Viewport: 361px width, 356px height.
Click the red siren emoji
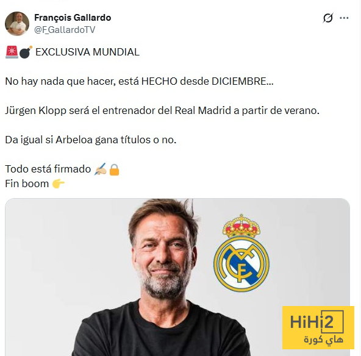click(12, 52)
